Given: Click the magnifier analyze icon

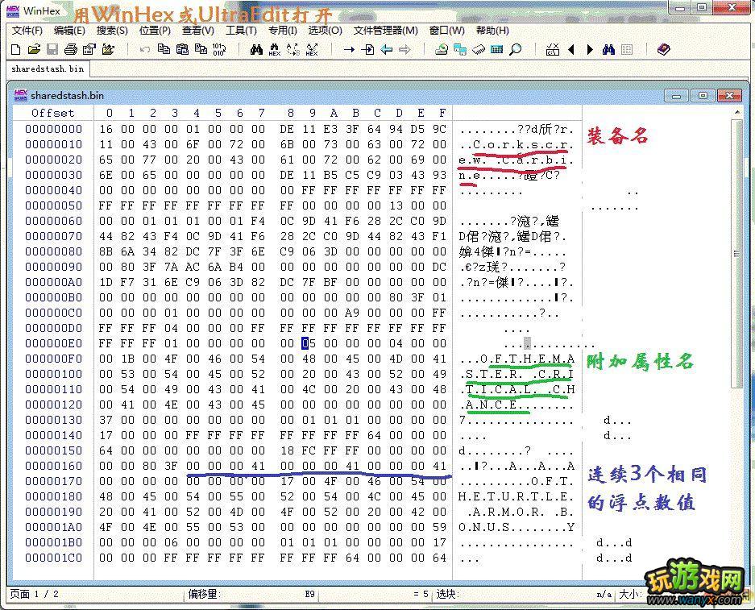Looking at the screenshot, I should (516, 49).
